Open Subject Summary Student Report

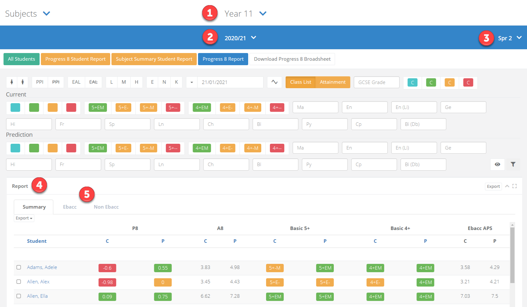(x=154, y=59)
